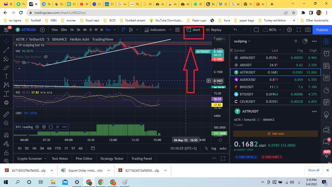The width and height of the screenshot is (332, 187).
Task: Select the 1D date range
Action: pos(20,148)
